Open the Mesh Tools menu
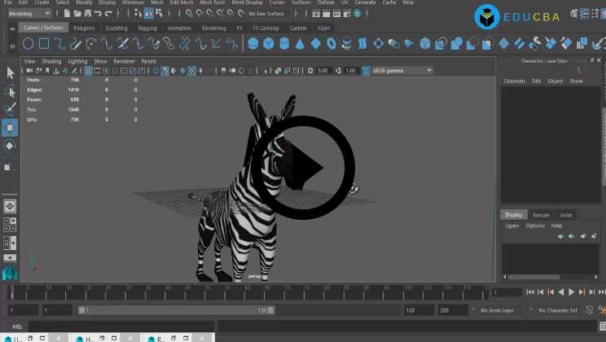The image size is (606, 342). pyautogui.click(x=212, y=2)
